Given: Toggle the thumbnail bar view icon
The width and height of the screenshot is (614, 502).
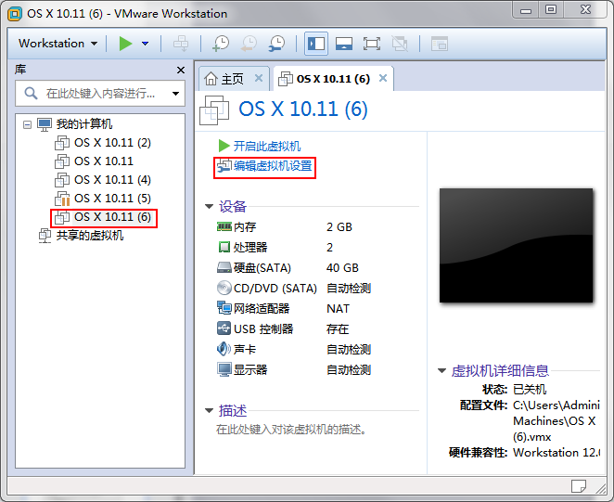Looking at the screenshot, I should pyautogui.click(x=344, y=44).
